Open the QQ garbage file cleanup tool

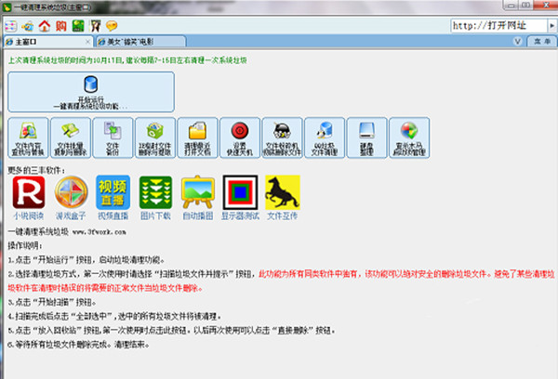[x=325, y=138]
